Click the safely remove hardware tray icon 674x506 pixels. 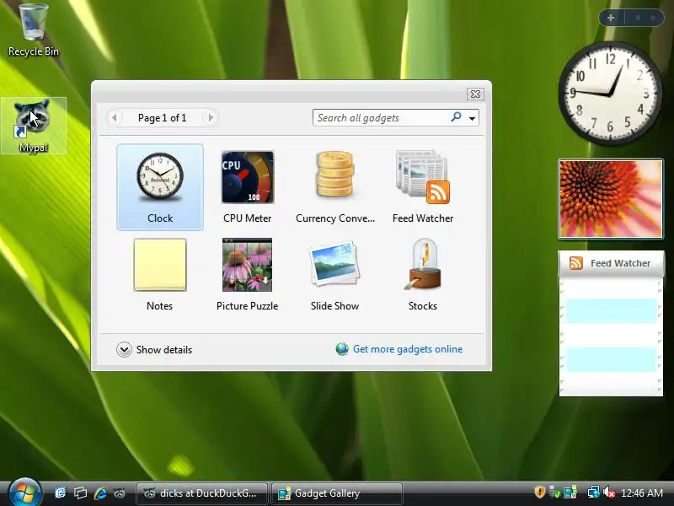tap(555, 492)
